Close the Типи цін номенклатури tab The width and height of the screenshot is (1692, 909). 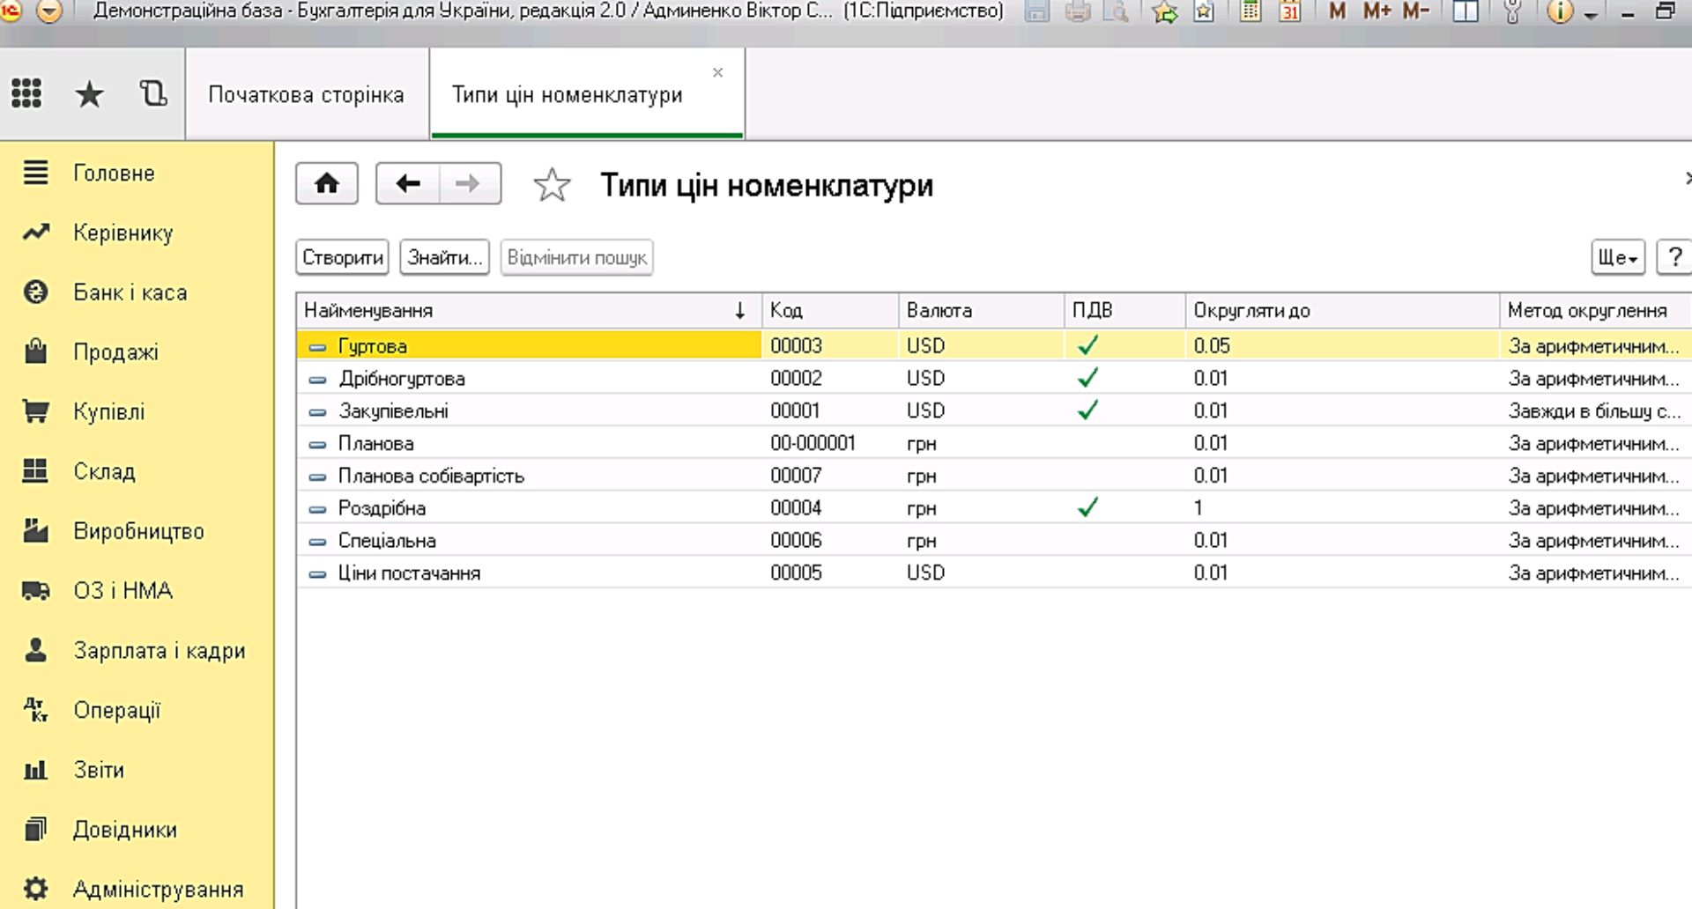tap(718, 72)
